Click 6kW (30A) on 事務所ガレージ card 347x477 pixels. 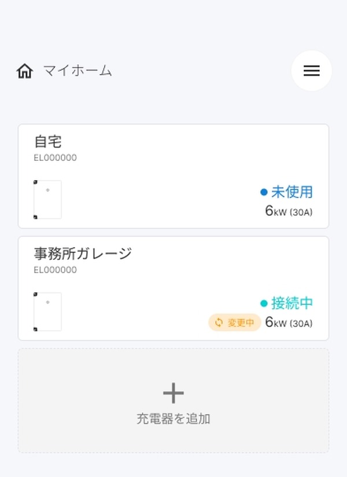click(289, 322)
